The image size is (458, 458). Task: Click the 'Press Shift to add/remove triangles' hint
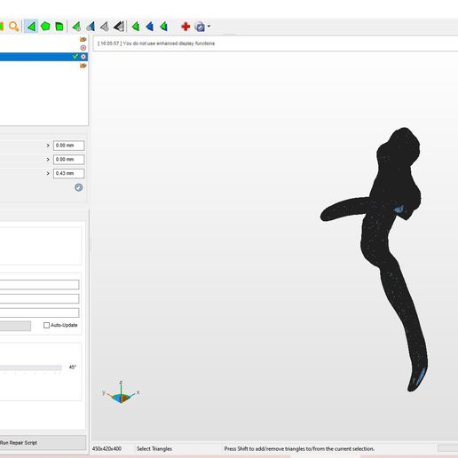pyautogui.click(x=299, y=449)
